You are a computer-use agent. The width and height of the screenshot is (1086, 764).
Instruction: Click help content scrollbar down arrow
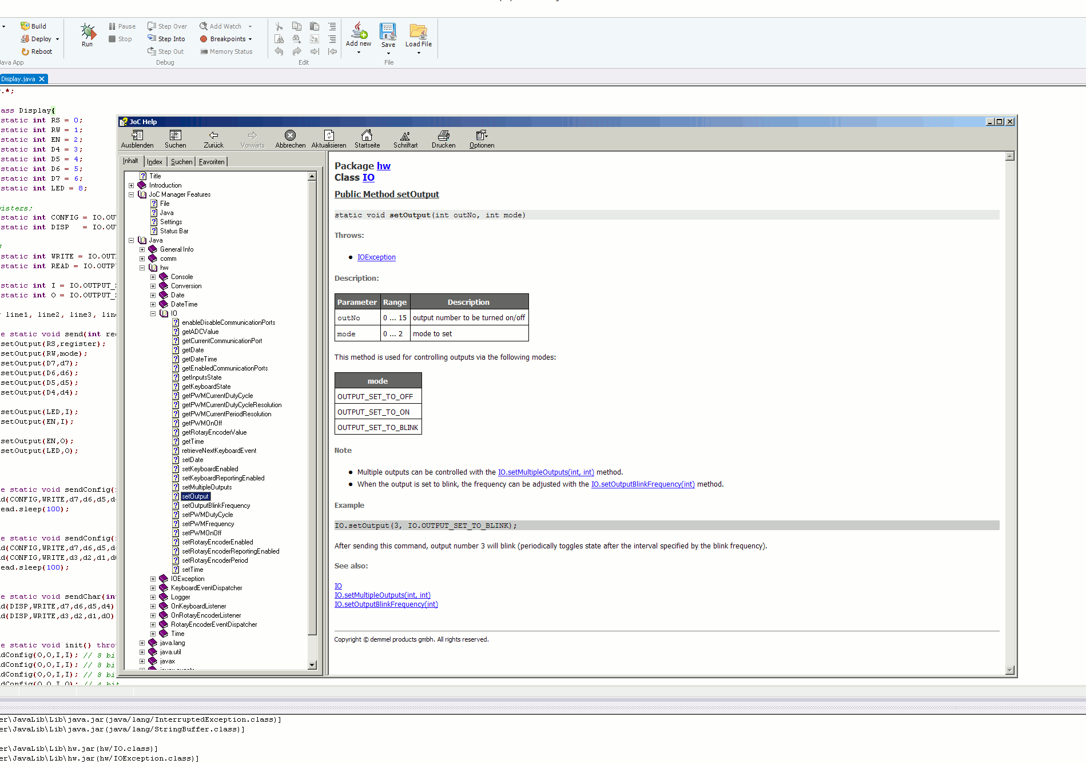pyautogui.click(x=1010, y=670)
